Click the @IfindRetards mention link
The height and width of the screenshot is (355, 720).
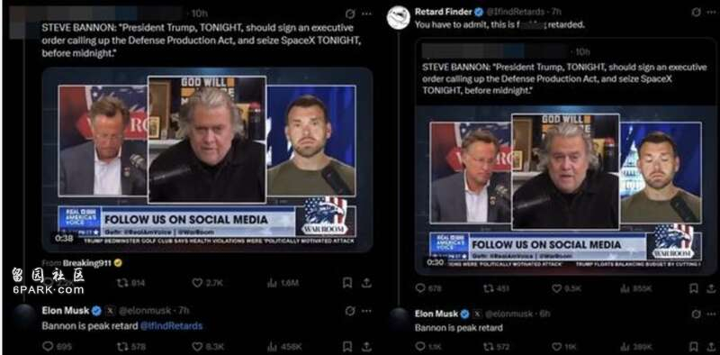171,325
